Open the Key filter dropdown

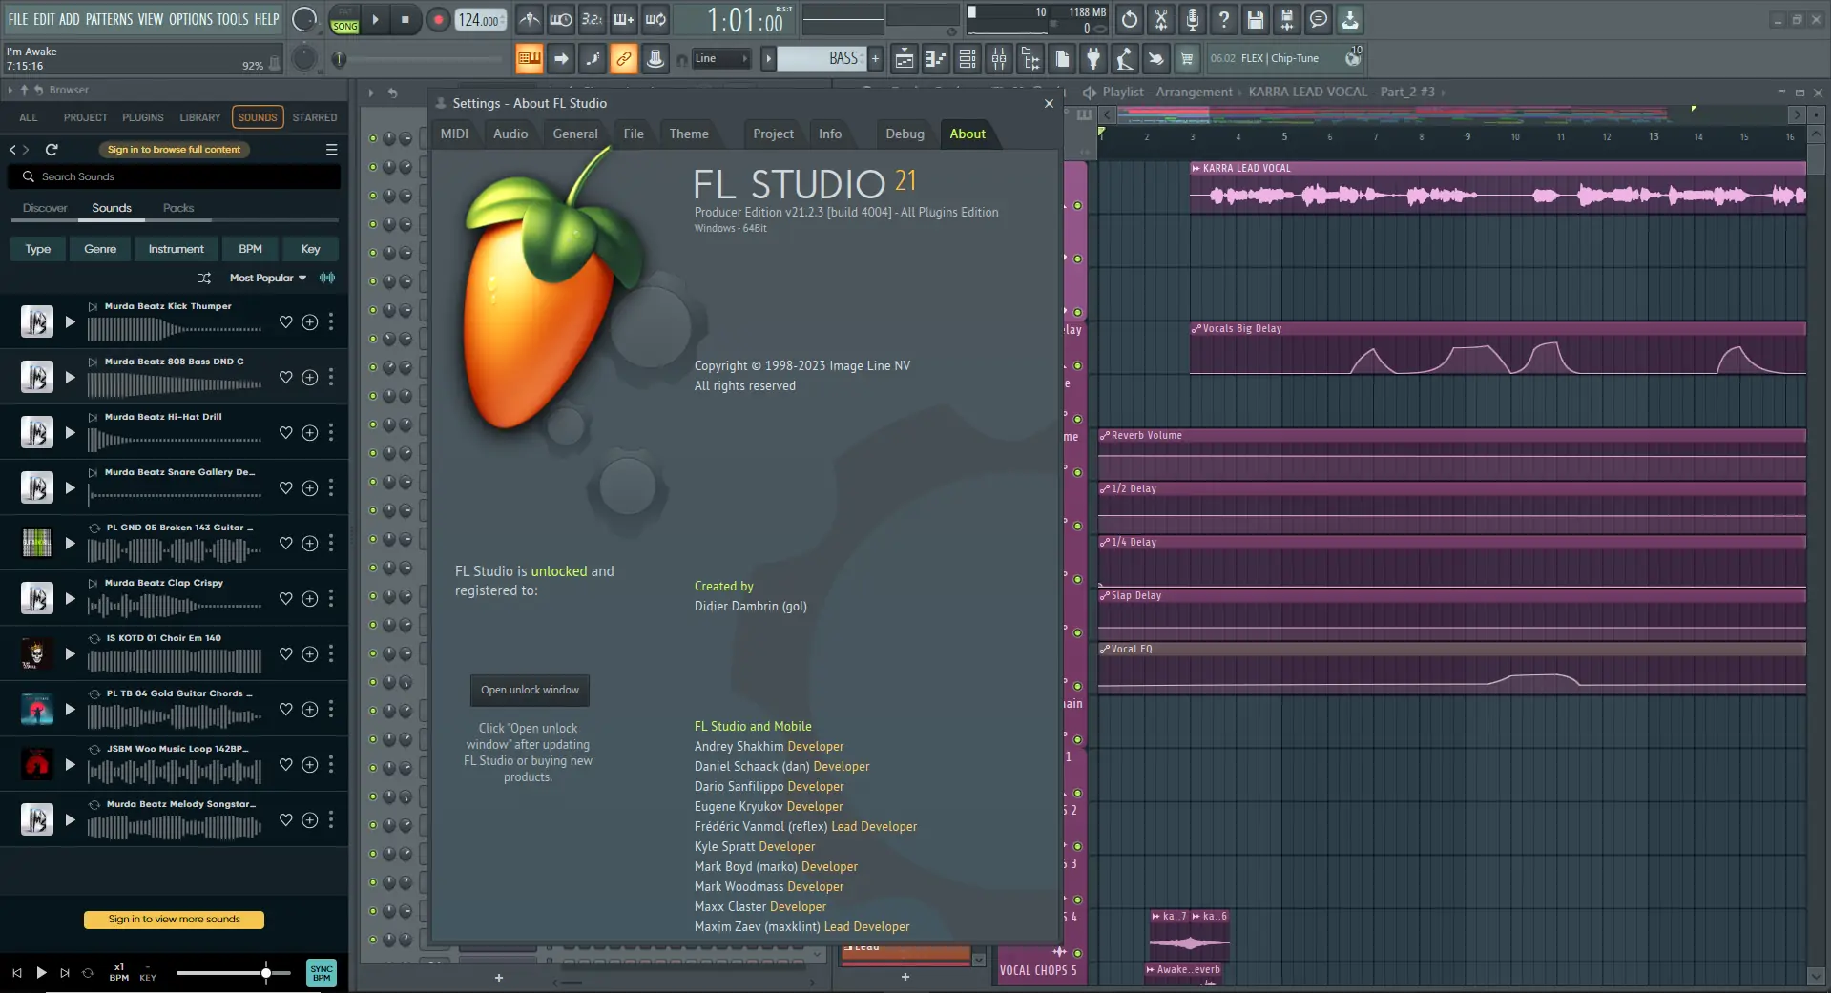(x=311, y=249)
